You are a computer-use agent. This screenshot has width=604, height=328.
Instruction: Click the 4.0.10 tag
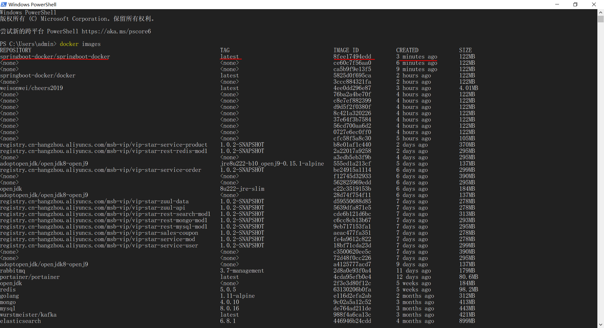(230, 302)
